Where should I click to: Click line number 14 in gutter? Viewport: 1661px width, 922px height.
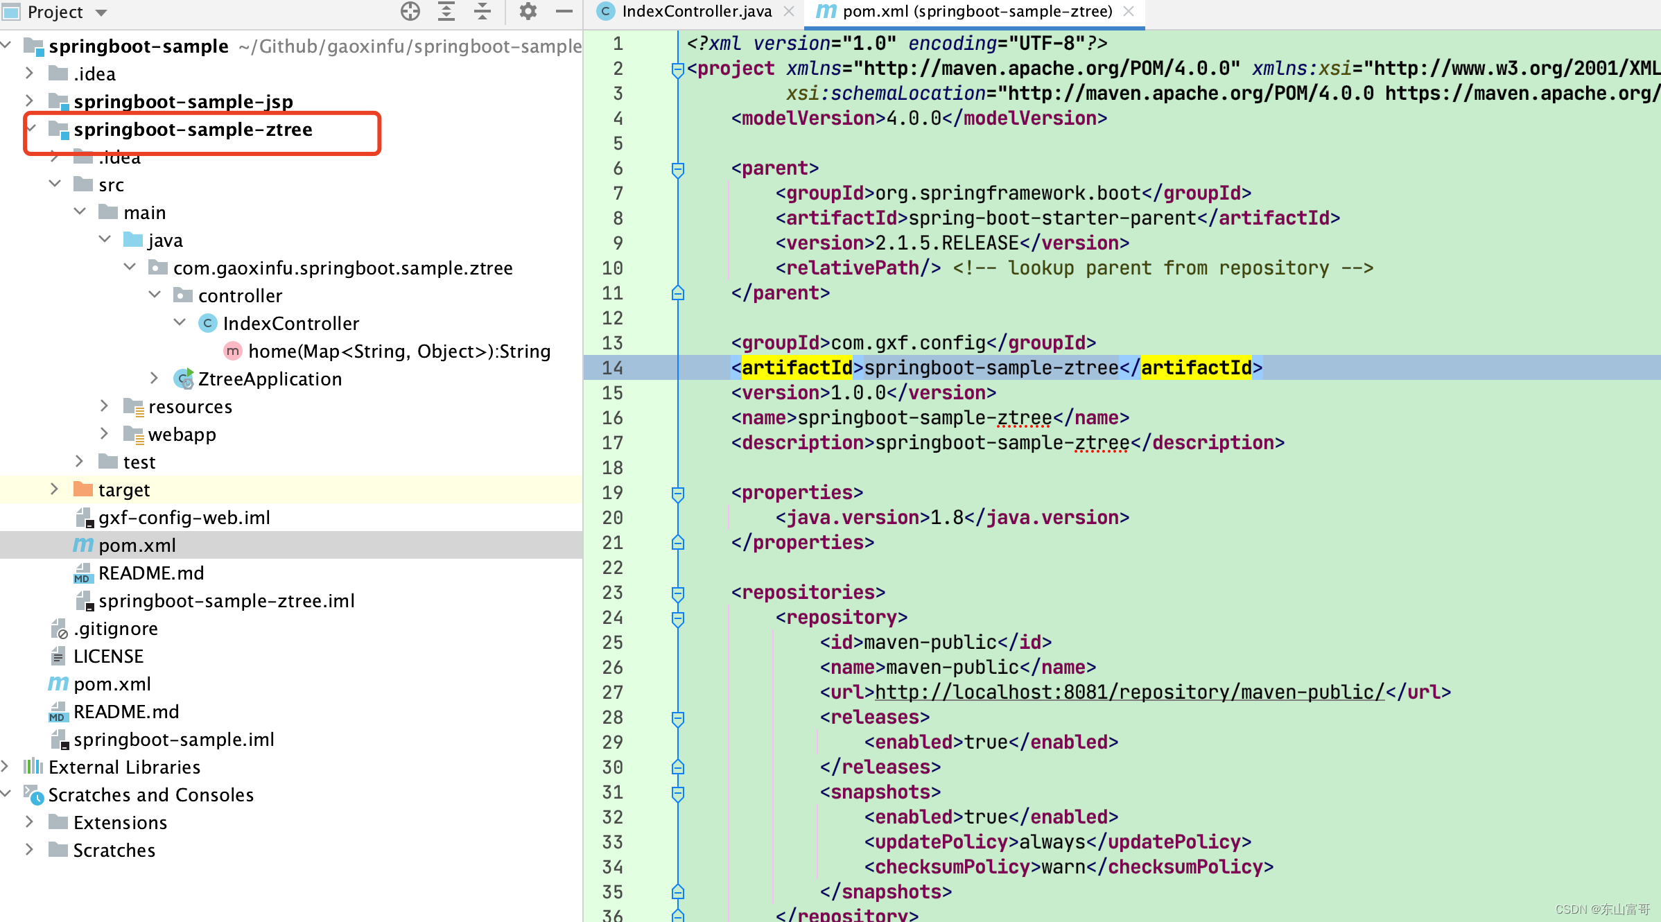(612, 368)
